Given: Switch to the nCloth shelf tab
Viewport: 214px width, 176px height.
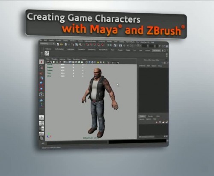Looking at the screenshot, I should 148,51.
